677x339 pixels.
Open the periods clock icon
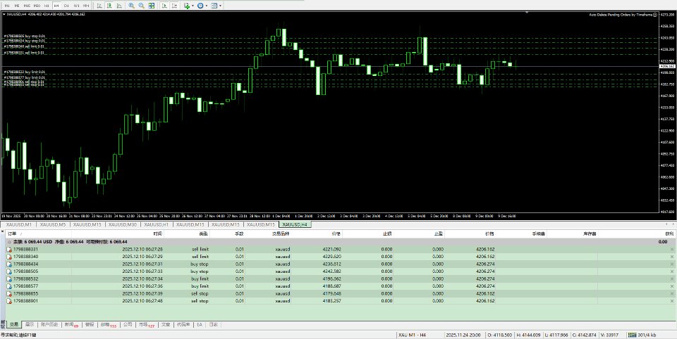200,6
